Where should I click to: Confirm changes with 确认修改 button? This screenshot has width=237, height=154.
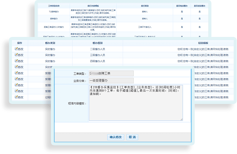[x=116, y=137]
